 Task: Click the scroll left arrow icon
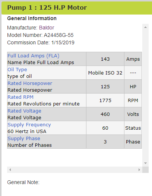coord(10,170)
